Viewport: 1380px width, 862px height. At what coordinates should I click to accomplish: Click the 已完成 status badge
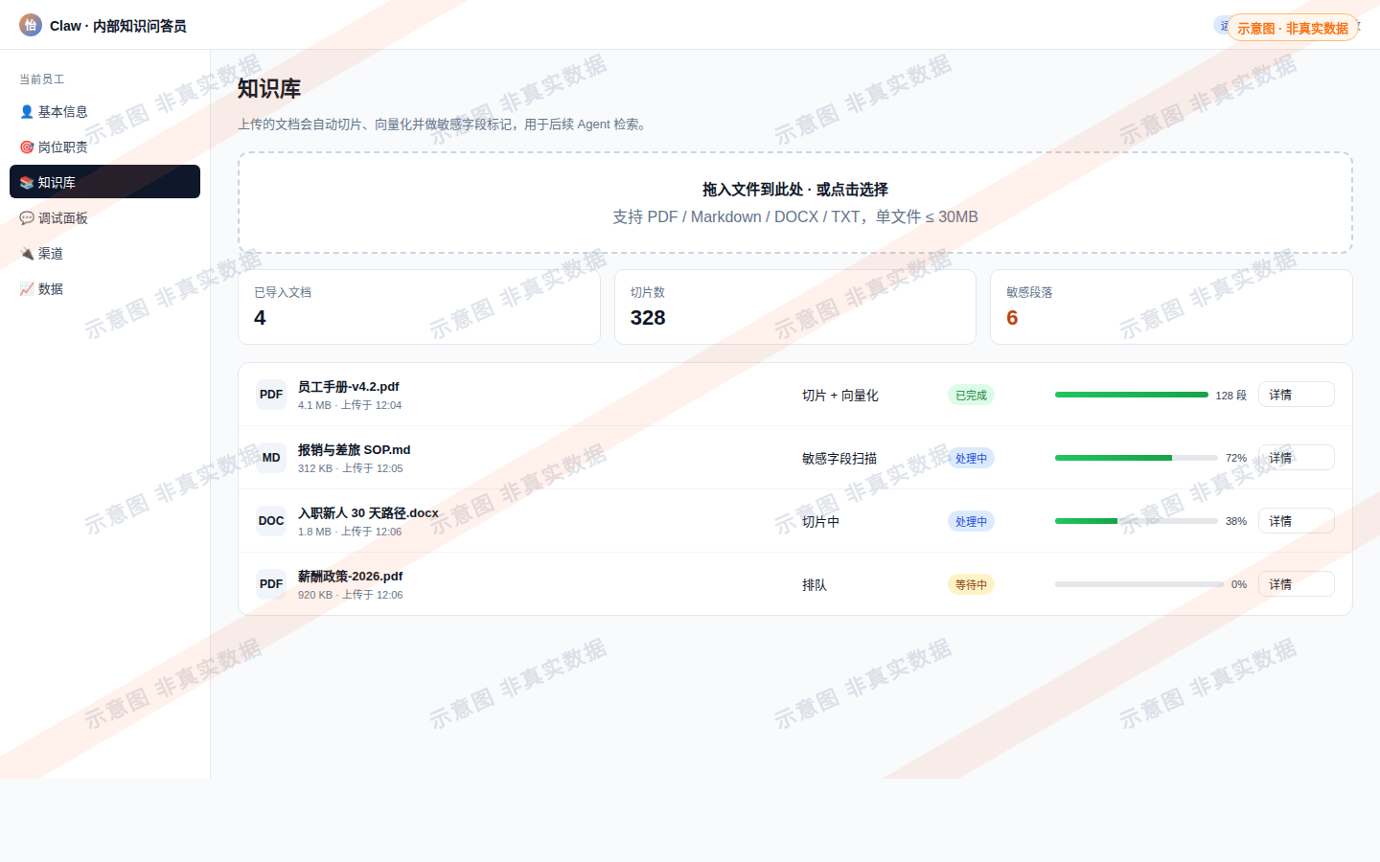[x=971, y=395]
